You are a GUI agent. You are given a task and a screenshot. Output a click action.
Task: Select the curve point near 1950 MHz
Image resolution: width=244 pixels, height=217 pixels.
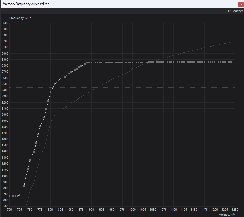click(44, 118)
